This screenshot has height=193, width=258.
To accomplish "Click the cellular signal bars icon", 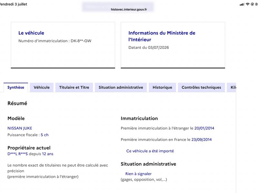I will [x=242, y=5].
